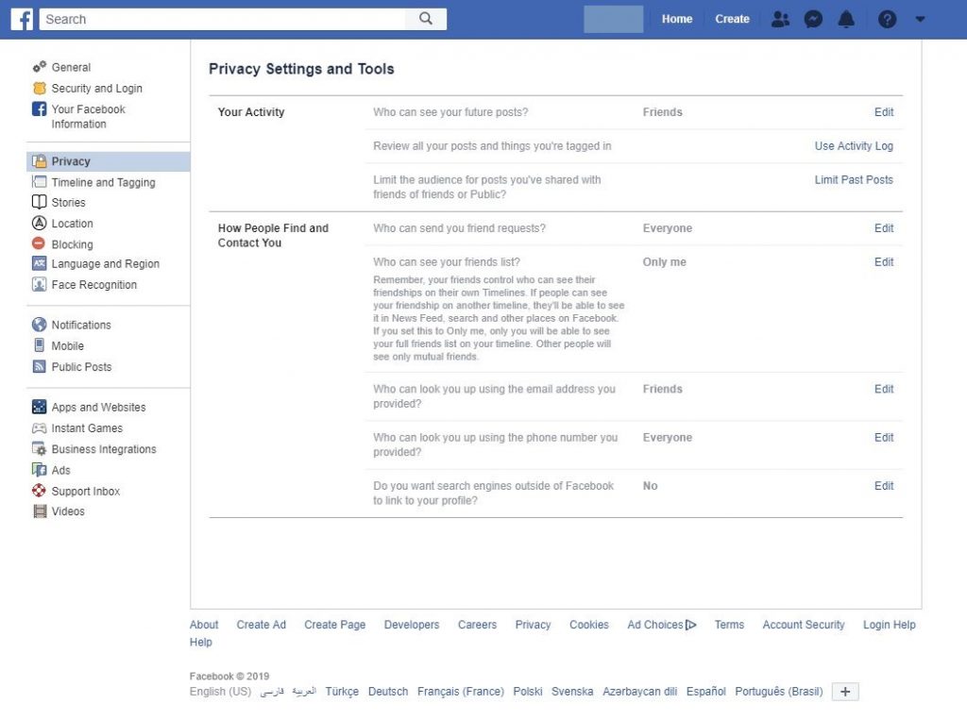This screenshot has width=967, height=720.
Task: Switch language to Português (Brasil)
Action: pos(779,692)
